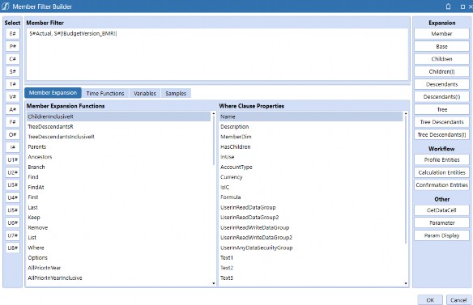
Task: Click the Parameter button
Action: 441,223
